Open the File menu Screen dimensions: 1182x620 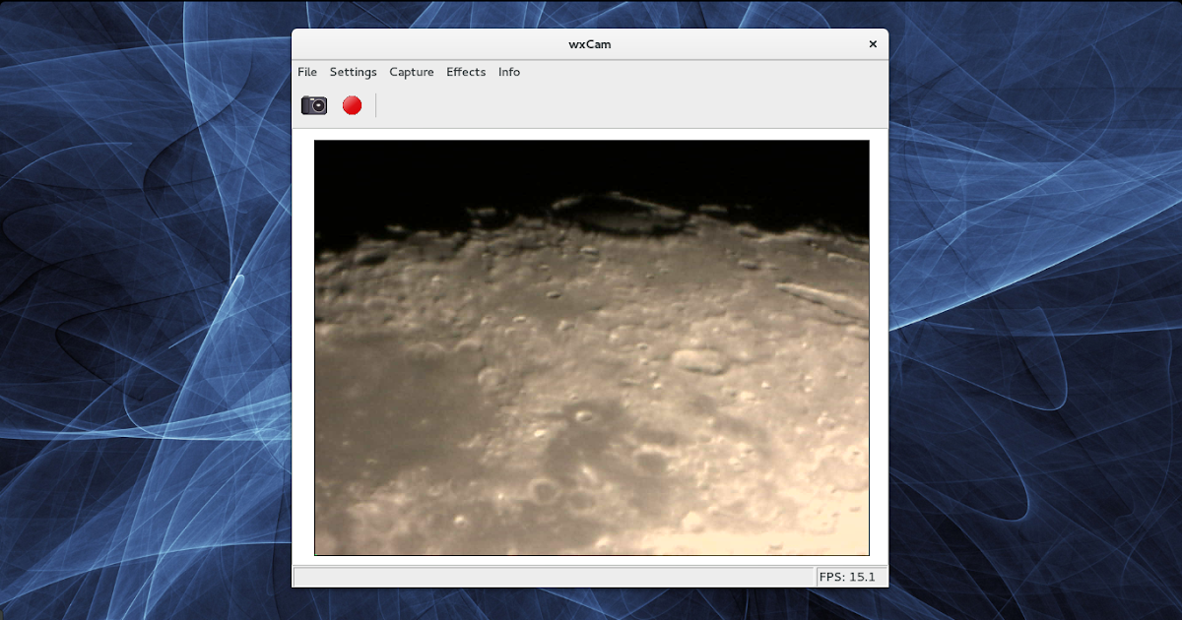(306, 72)
